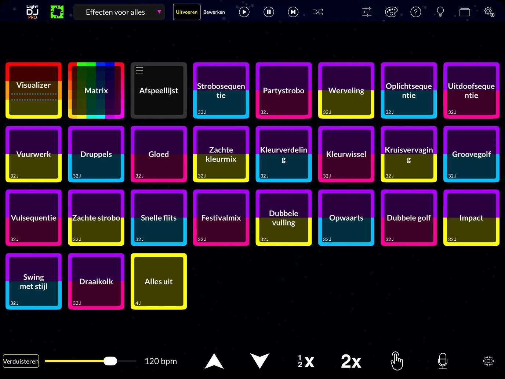This screenshot has height=379, width=505.
Task: Decrease tempo with the down arrow
Action: click(260, 361)
